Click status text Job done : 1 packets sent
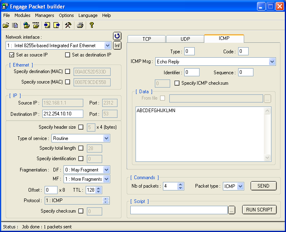Viewport: 286px width, 232px height. (x=47, y=227)
